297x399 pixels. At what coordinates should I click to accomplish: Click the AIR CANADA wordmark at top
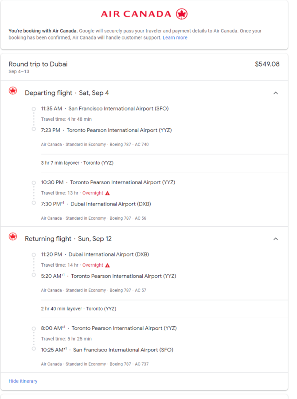coord(136,14)
